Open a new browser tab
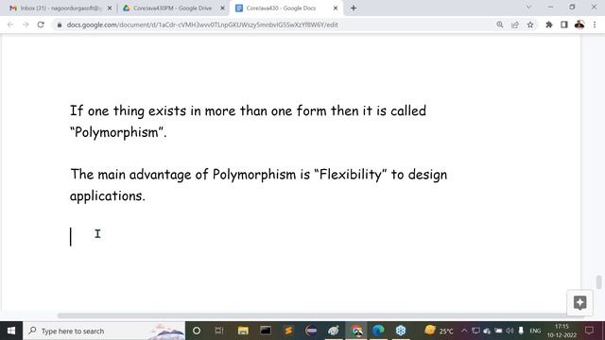The height and width of the screenshot is (340, 605). click(354, 8)
